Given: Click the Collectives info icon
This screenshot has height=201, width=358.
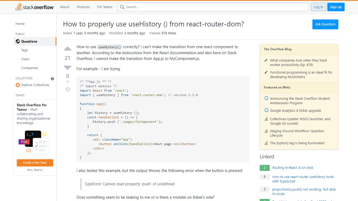Looking at the screenshot, I should tap(52, 79).
